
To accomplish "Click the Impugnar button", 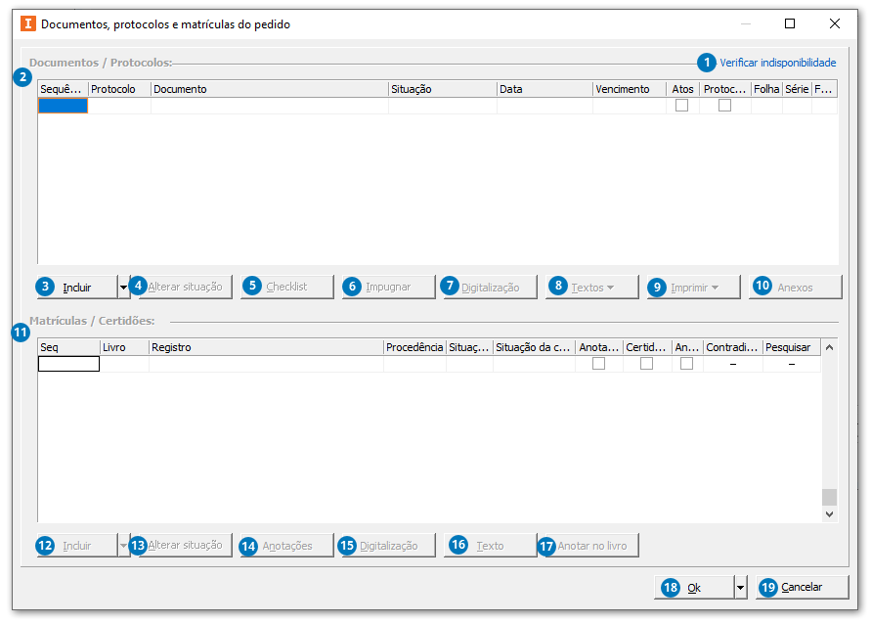I will (386, 287).
